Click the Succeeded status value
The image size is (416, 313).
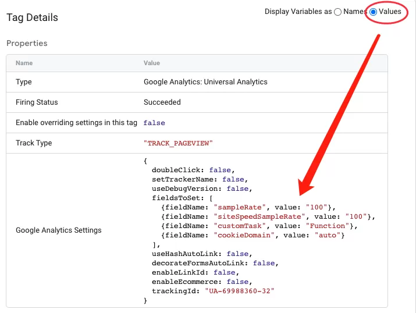[162, 102]
